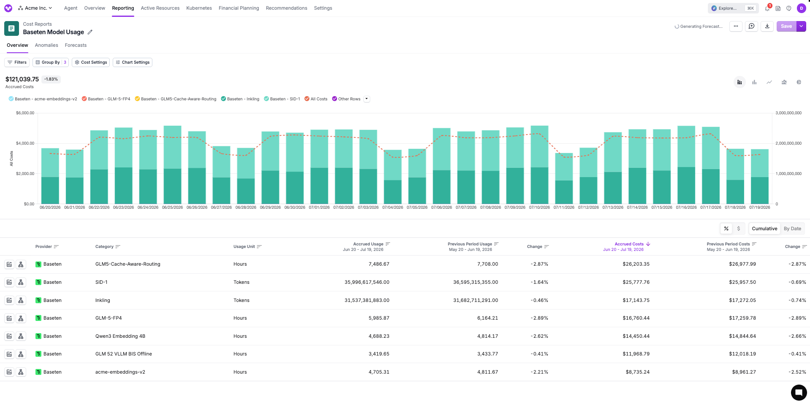Switch table values to dollar view
This screenshot has width=810, height=404.
click(x=738, y=229)
